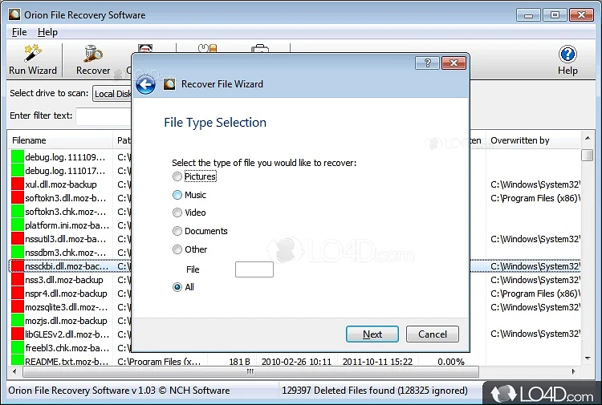Choose the Documents radio button

point(177,231)
